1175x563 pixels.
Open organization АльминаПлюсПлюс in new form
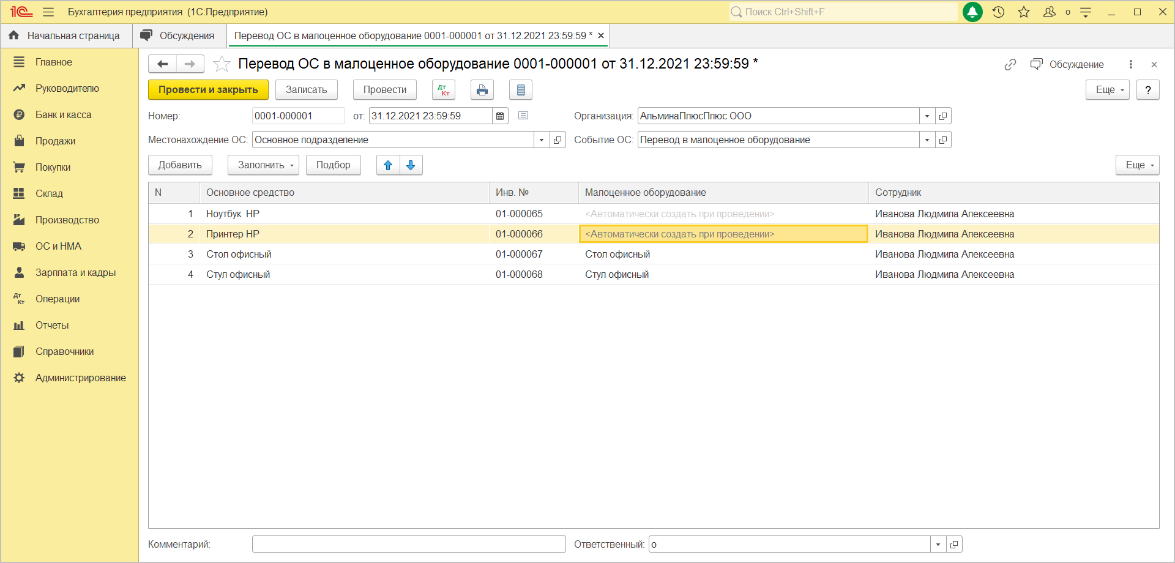943,116
